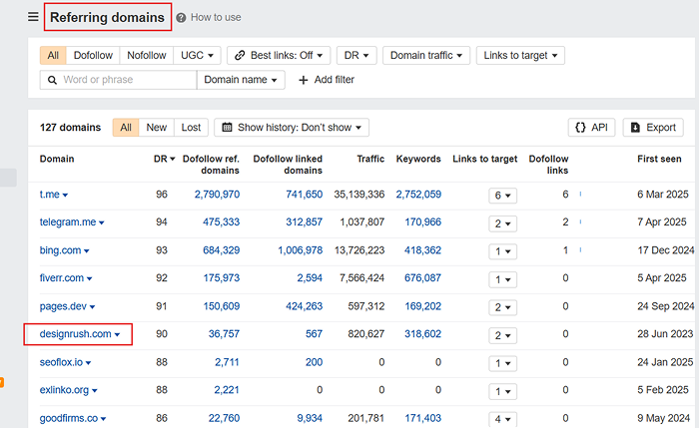Image resolution: width=699 pixels, height=428 pixels.
Task: Expand links to target for seoflox.io row
Action: (x=503, y=363)
